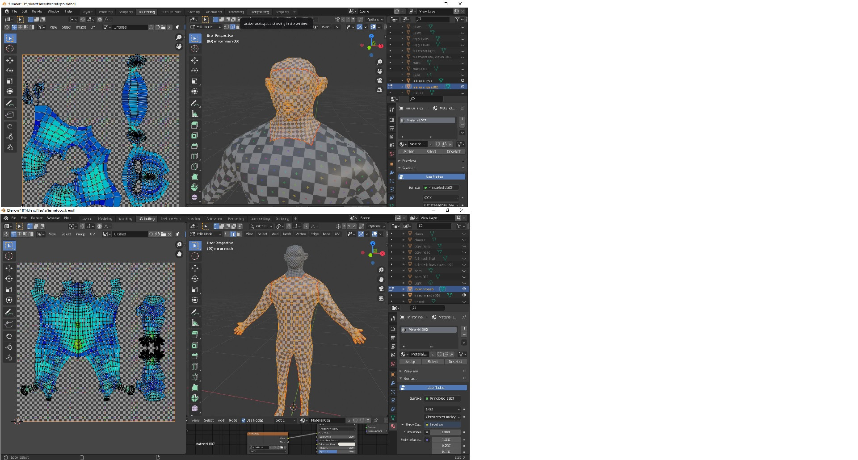Screen dimensions: 858x460
Task: Pick the 3D Cursor tool in bottom UV editor
Action: [9, 256]
